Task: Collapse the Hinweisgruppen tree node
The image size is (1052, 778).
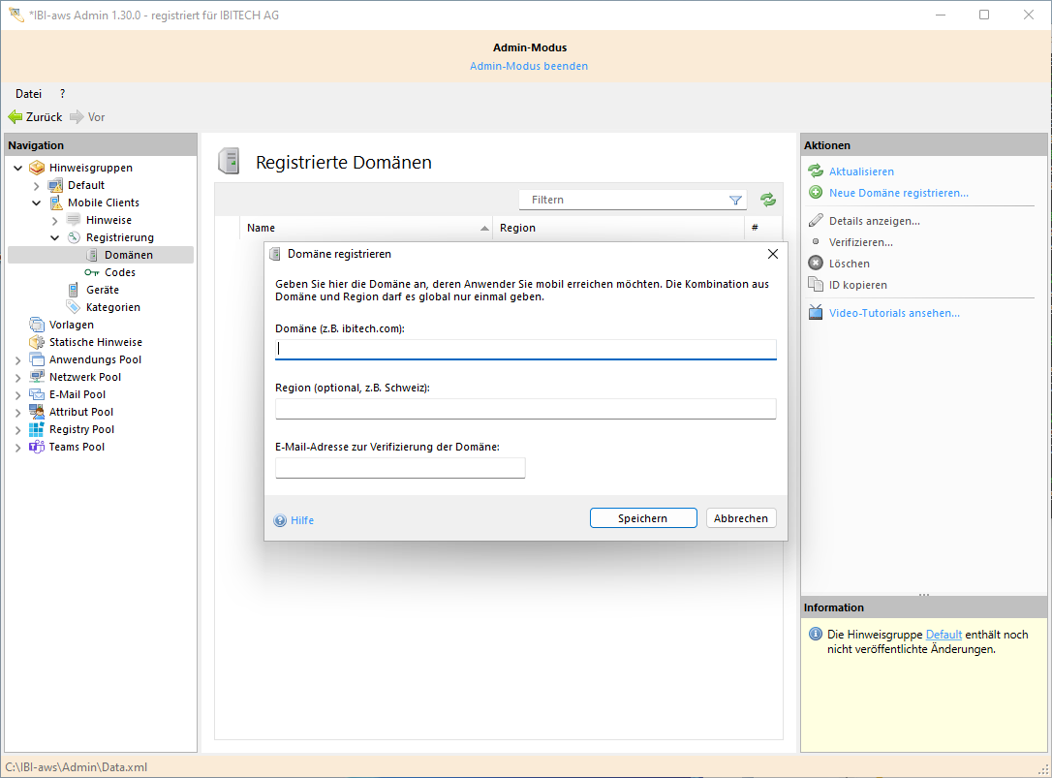Action: coord(16,167)
